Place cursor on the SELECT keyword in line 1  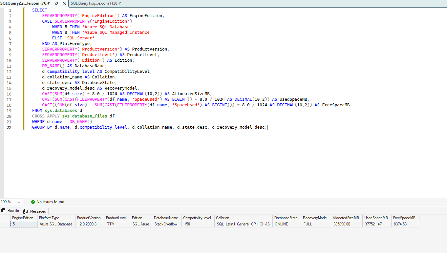pos(39,10)
